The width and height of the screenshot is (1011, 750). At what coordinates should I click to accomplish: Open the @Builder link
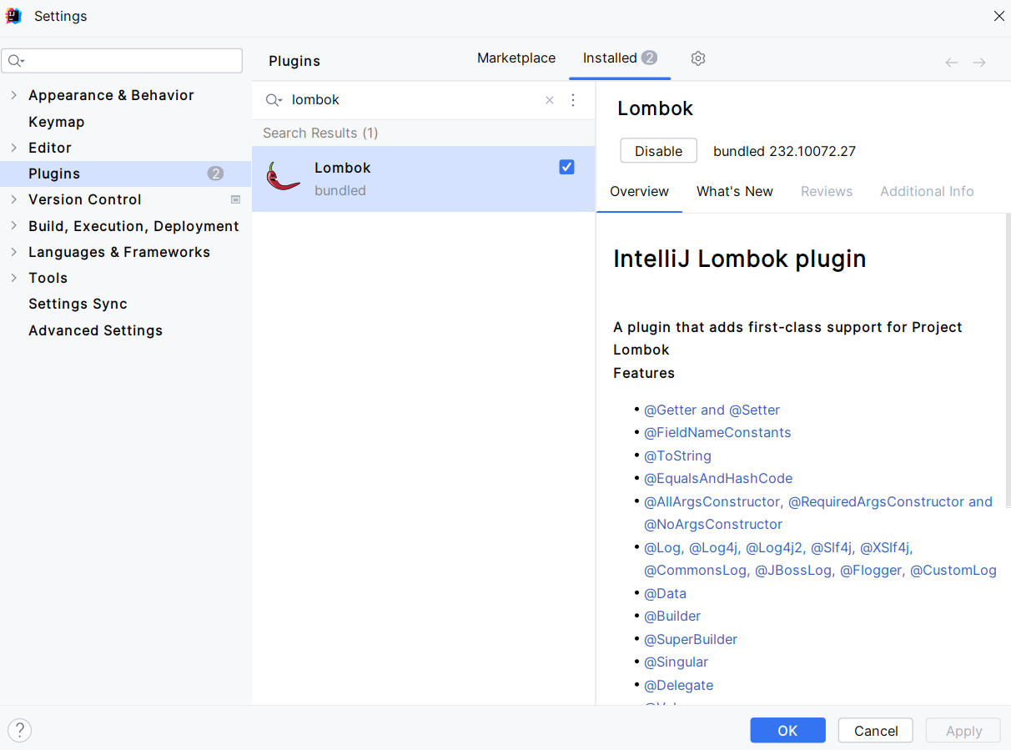(x=672, y=616)
